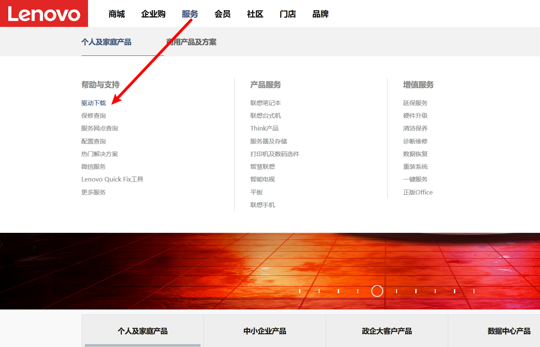
Task: Switch to 政企大客户产品 tab
Action: coord(387,331)
